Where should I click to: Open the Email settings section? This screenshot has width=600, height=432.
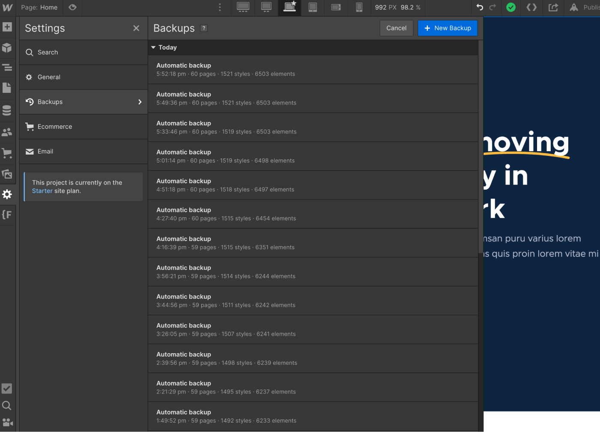pyautogui.click(x=45, y=151)
